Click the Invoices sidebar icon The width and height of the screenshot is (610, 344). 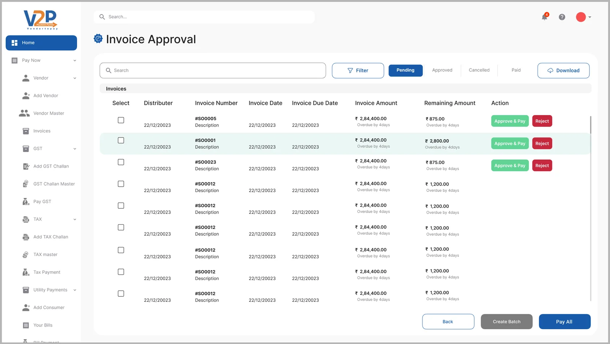point(26,131)
